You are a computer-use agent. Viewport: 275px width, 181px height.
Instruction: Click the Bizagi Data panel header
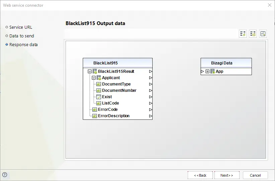226,63
